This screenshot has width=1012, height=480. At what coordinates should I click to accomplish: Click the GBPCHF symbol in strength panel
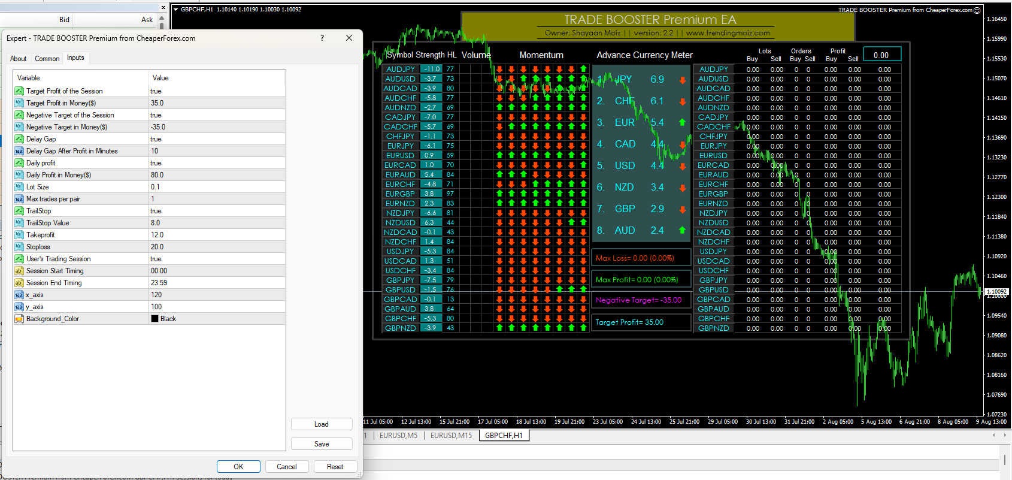[x=400, y=319]
